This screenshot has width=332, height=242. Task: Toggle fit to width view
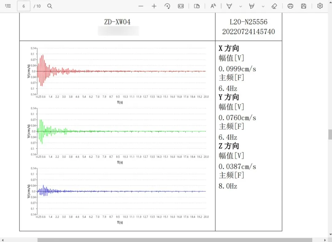coord(181,6)
